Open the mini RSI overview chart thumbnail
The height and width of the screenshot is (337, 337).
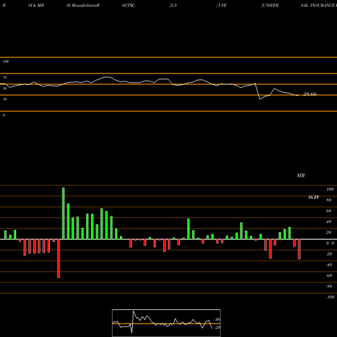166,323
